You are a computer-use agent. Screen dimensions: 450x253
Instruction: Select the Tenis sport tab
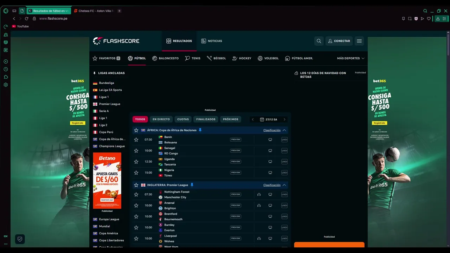point(193,58)
